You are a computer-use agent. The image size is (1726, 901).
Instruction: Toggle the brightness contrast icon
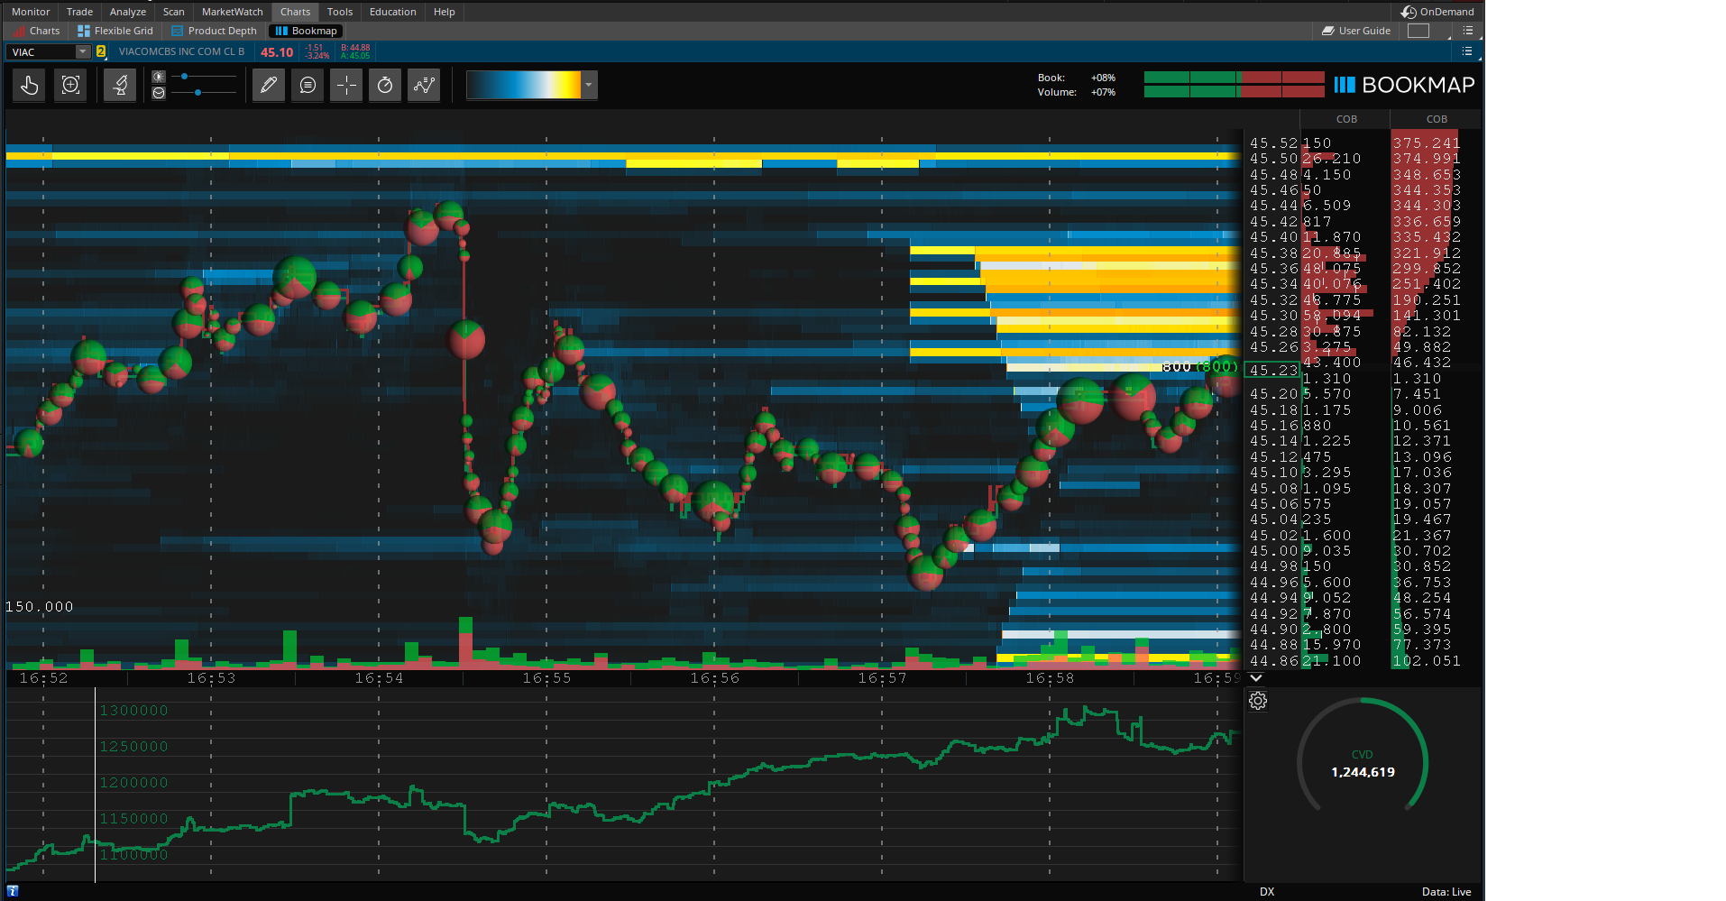[159, 78]
